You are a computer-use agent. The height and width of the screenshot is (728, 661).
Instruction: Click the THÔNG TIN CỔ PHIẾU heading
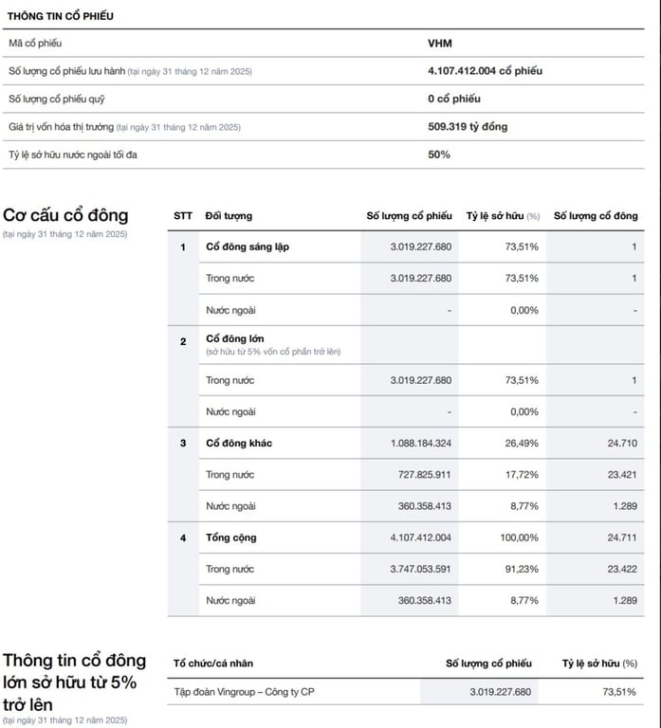[61, 16]
